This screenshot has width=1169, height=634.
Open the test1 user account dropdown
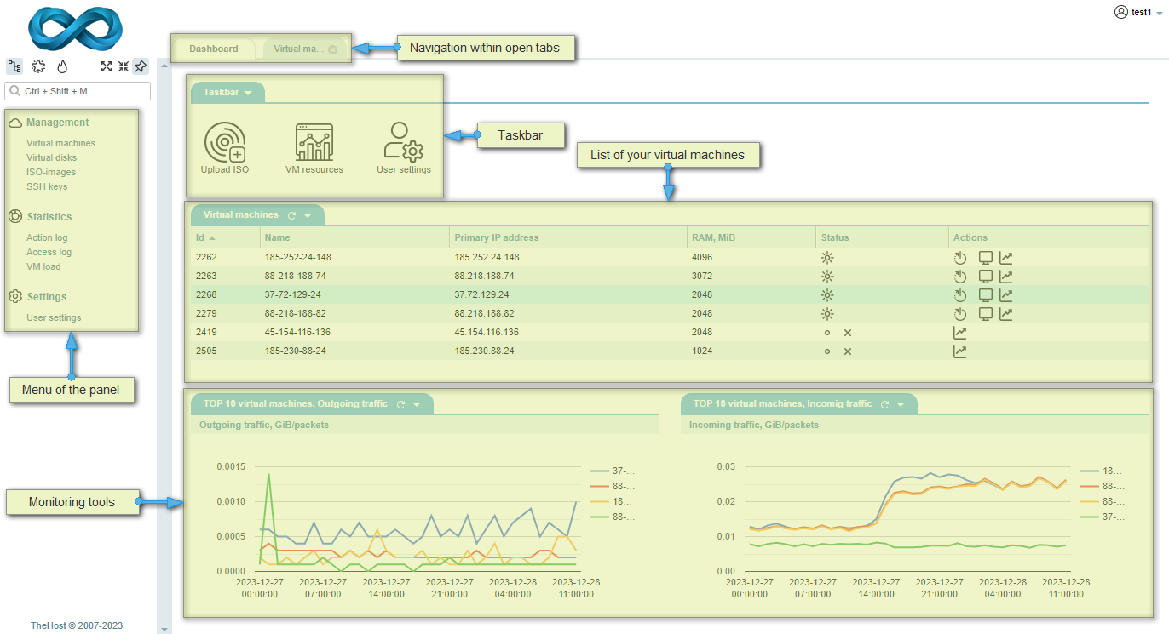click(1138, 12)
